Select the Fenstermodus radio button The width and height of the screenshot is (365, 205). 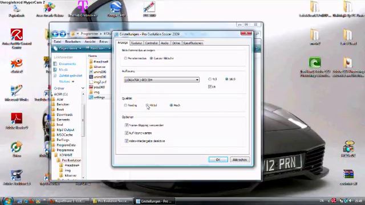(125, 58)
